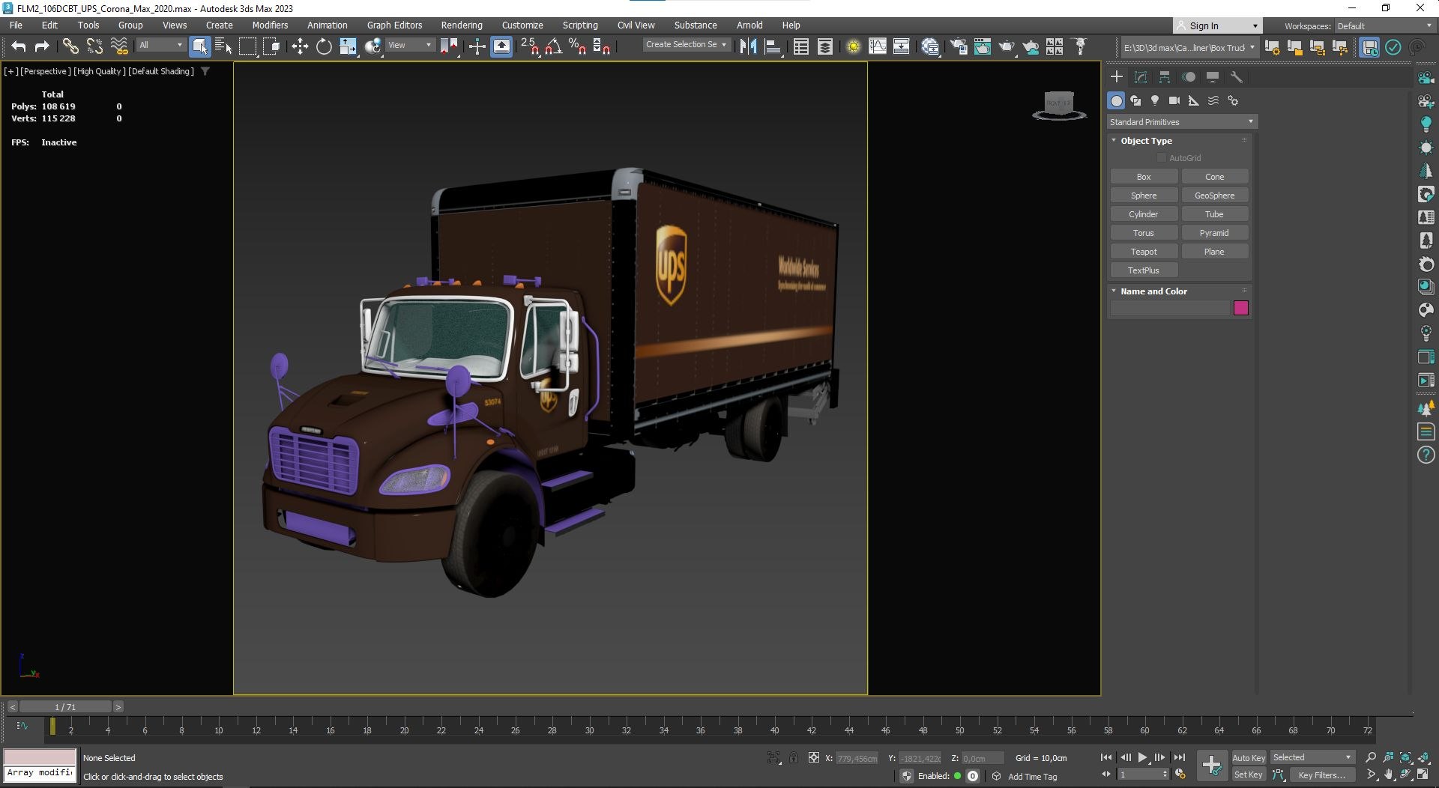Enable the AutoGrid checkbox
The width and height of the screenshot is (1439, 788).
click(x=1162, y=158)
